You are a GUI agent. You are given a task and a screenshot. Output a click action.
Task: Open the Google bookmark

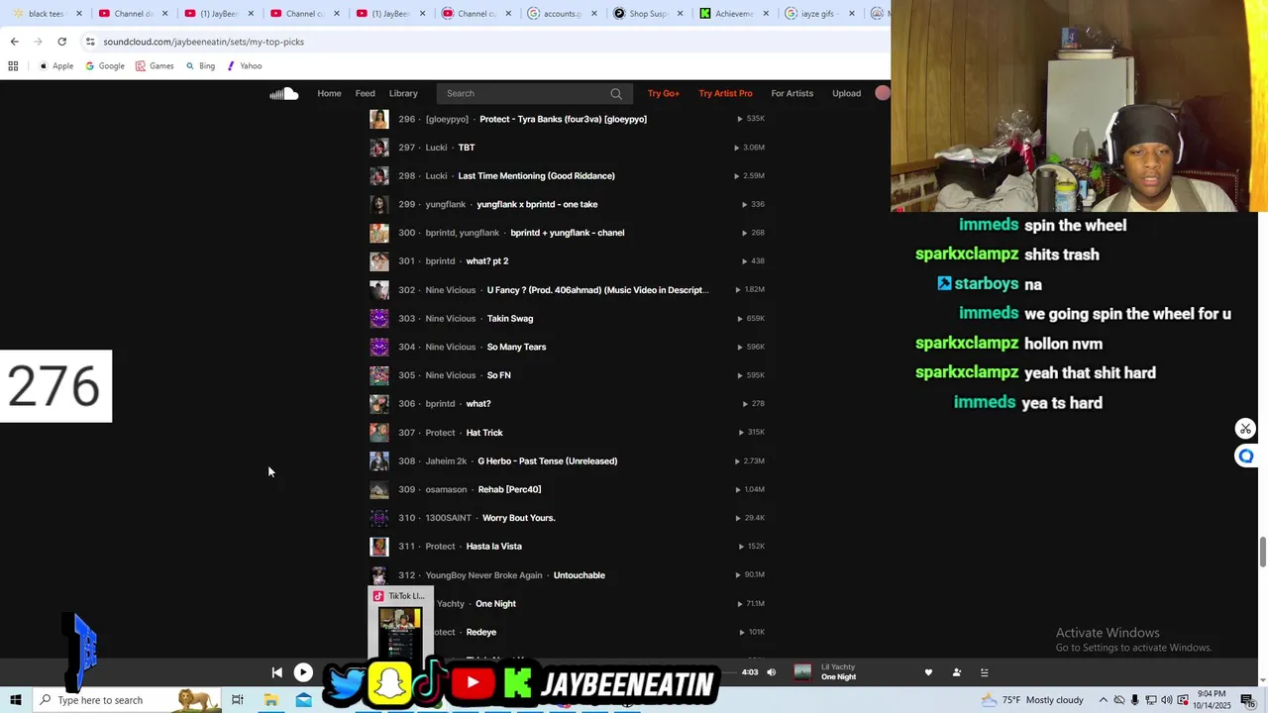click(105, 66)
